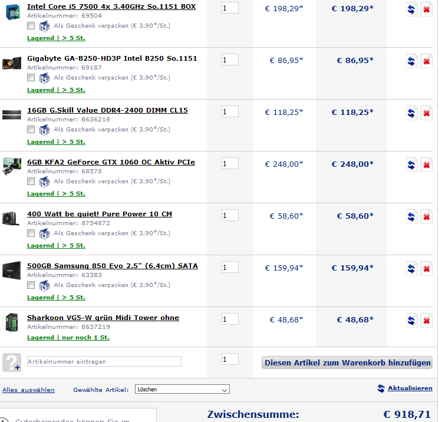Click quantity field for Gigabyte GA-B250-HD3P
Image resolution: width=439 pixels, height=422 pixels.
[x=230, y=60]
